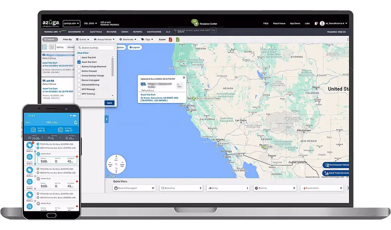391x230 pixels.
Task: Open the SAFETYCAM tab
Action: click(x=96, y=32)
